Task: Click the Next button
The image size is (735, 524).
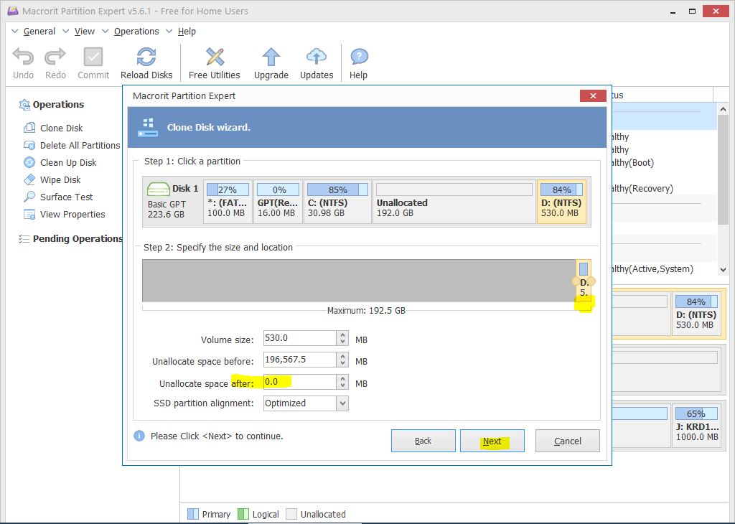Action: pos(492,441)
